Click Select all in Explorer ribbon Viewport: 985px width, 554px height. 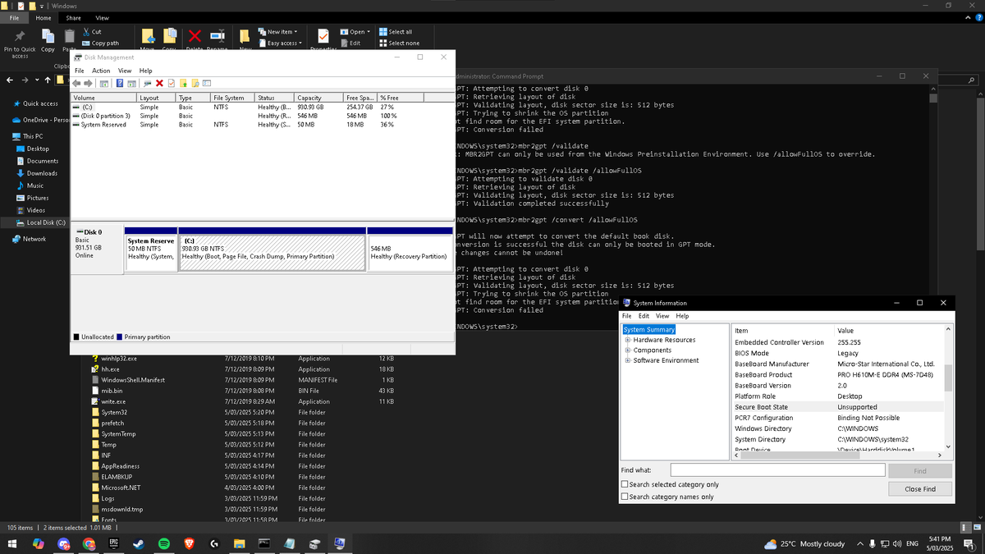(396, 32)
